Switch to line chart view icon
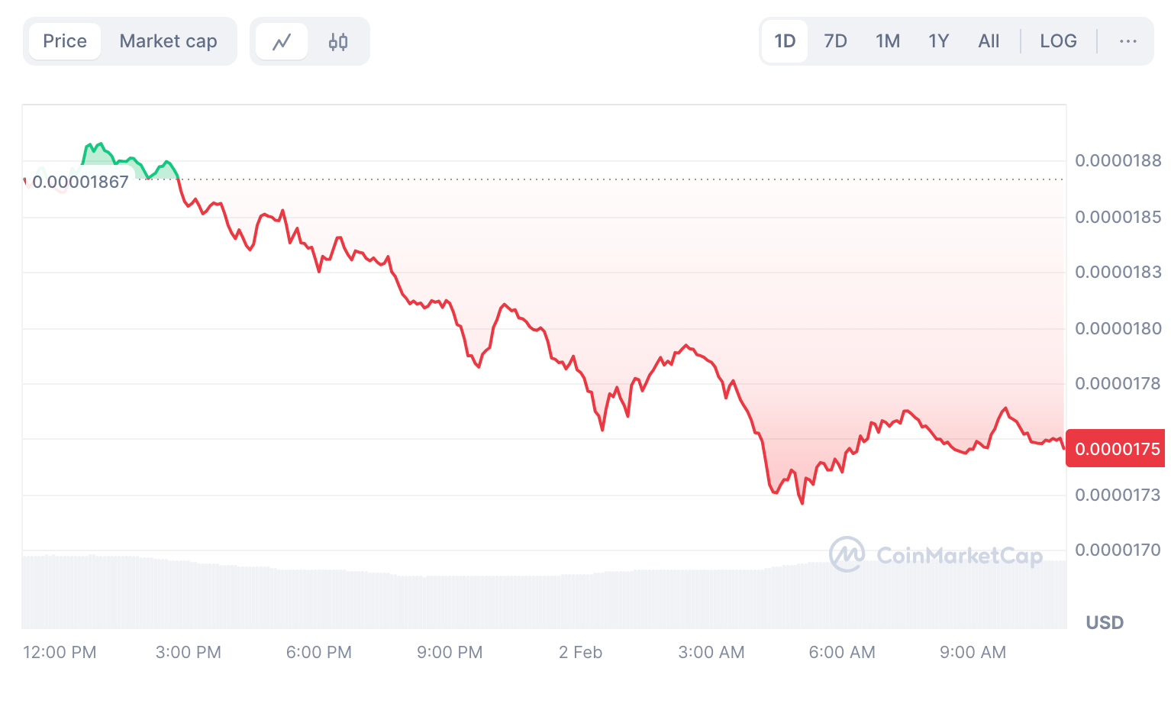Image resolution: width=1171 pixels, height=710 pixels. tap(282, 41)
